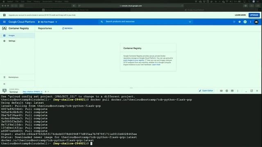This screenshot has height=147, width=262.
Task: Focus the Search products and resources field
Action: tap(146, 22)
